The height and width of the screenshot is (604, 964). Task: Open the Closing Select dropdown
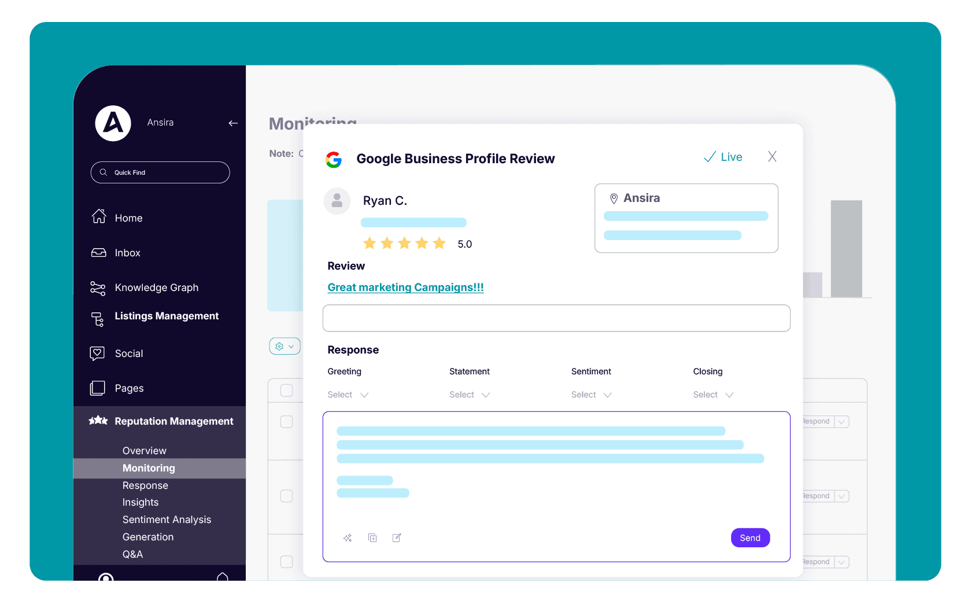[x=714, y=395]
